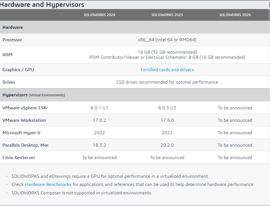
Task: Select the RAM row label
Action: 8,55
